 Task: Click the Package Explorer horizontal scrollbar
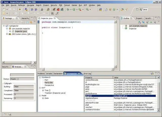19,62
